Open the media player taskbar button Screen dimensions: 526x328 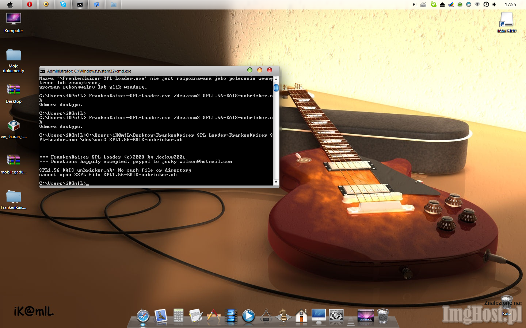click(x=46, y=4)
